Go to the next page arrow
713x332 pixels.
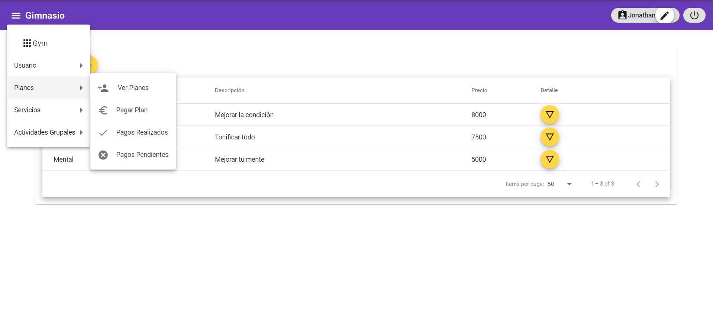(657, 184)
